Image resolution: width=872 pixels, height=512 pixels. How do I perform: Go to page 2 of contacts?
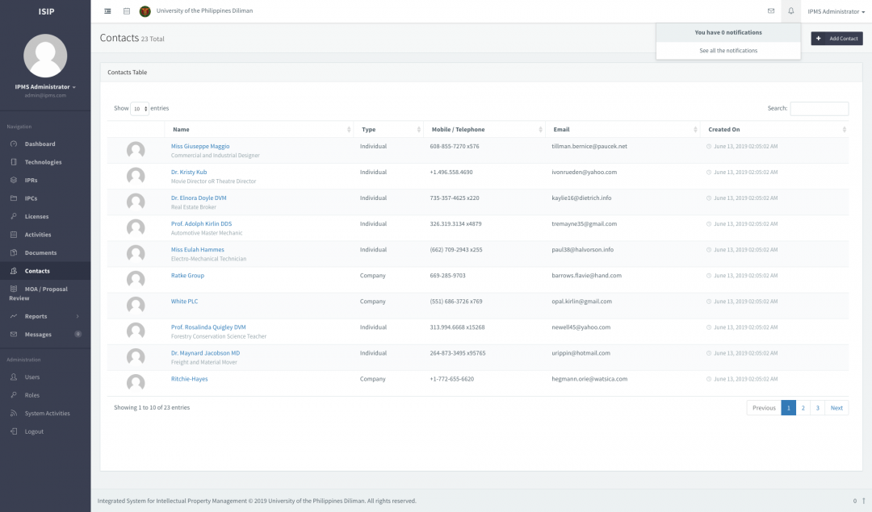tap(803, 408)
